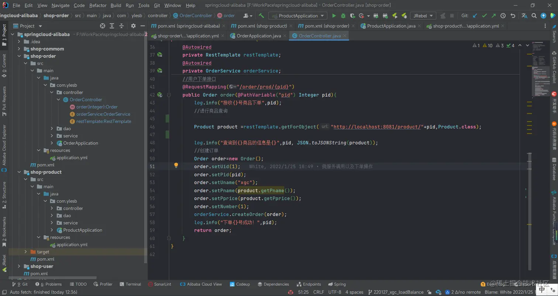
Task: Click OrderController breadcrumb in navigation bar
Action: point(193,16)
